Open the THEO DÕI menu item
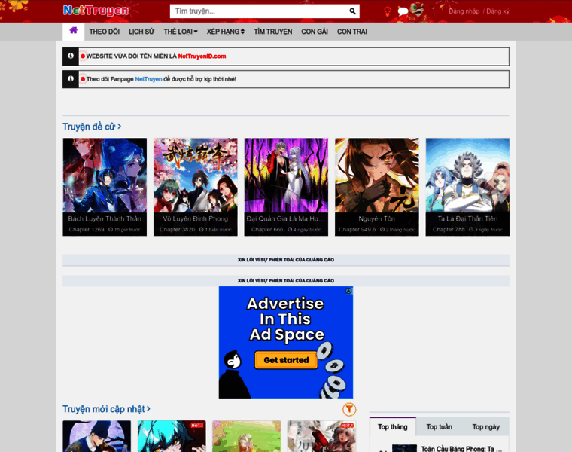 (x=105, y=32)
